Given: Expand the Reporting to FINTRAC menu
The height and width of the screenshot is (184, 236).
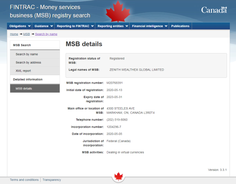Looking at the screenshot, I should coord(75,26).
